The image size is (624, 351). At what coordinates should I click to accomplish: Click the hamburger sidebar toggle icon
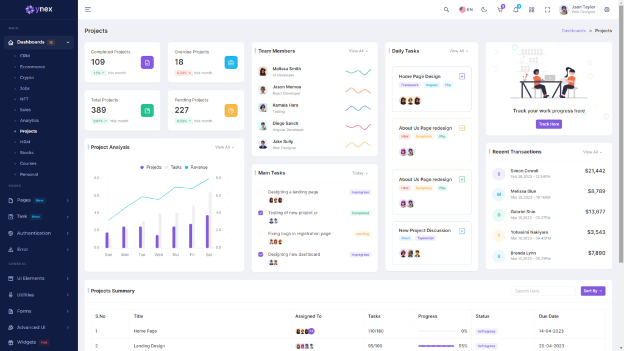pyautogui.click(x=88, y=10)
